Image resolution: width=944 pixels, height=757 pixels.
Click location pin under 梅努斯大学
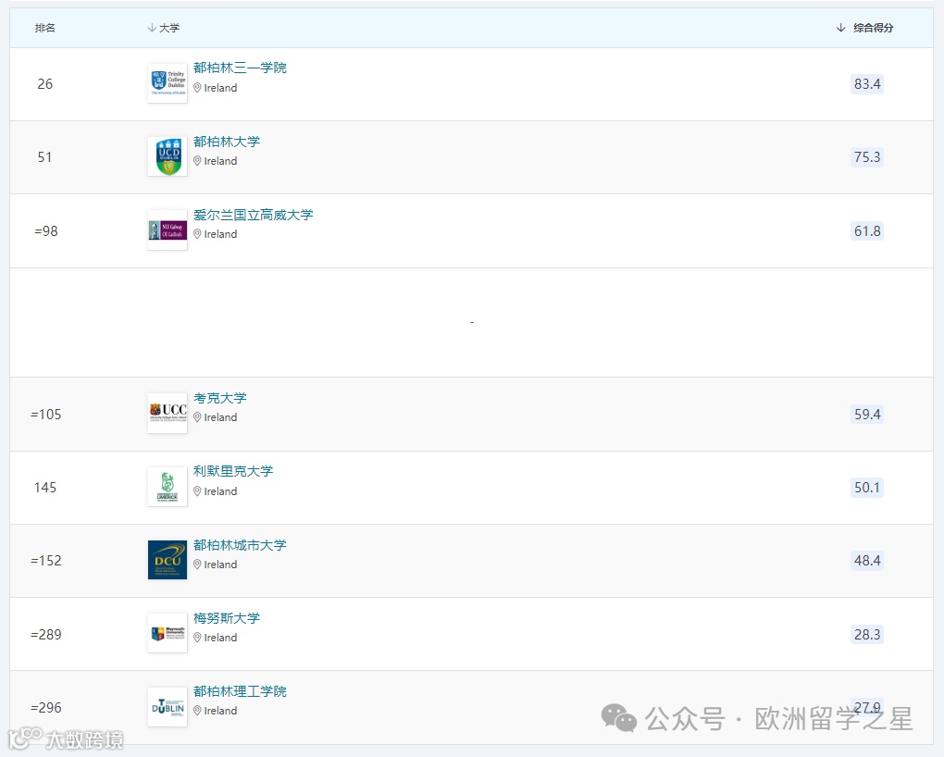pos(197,638)
